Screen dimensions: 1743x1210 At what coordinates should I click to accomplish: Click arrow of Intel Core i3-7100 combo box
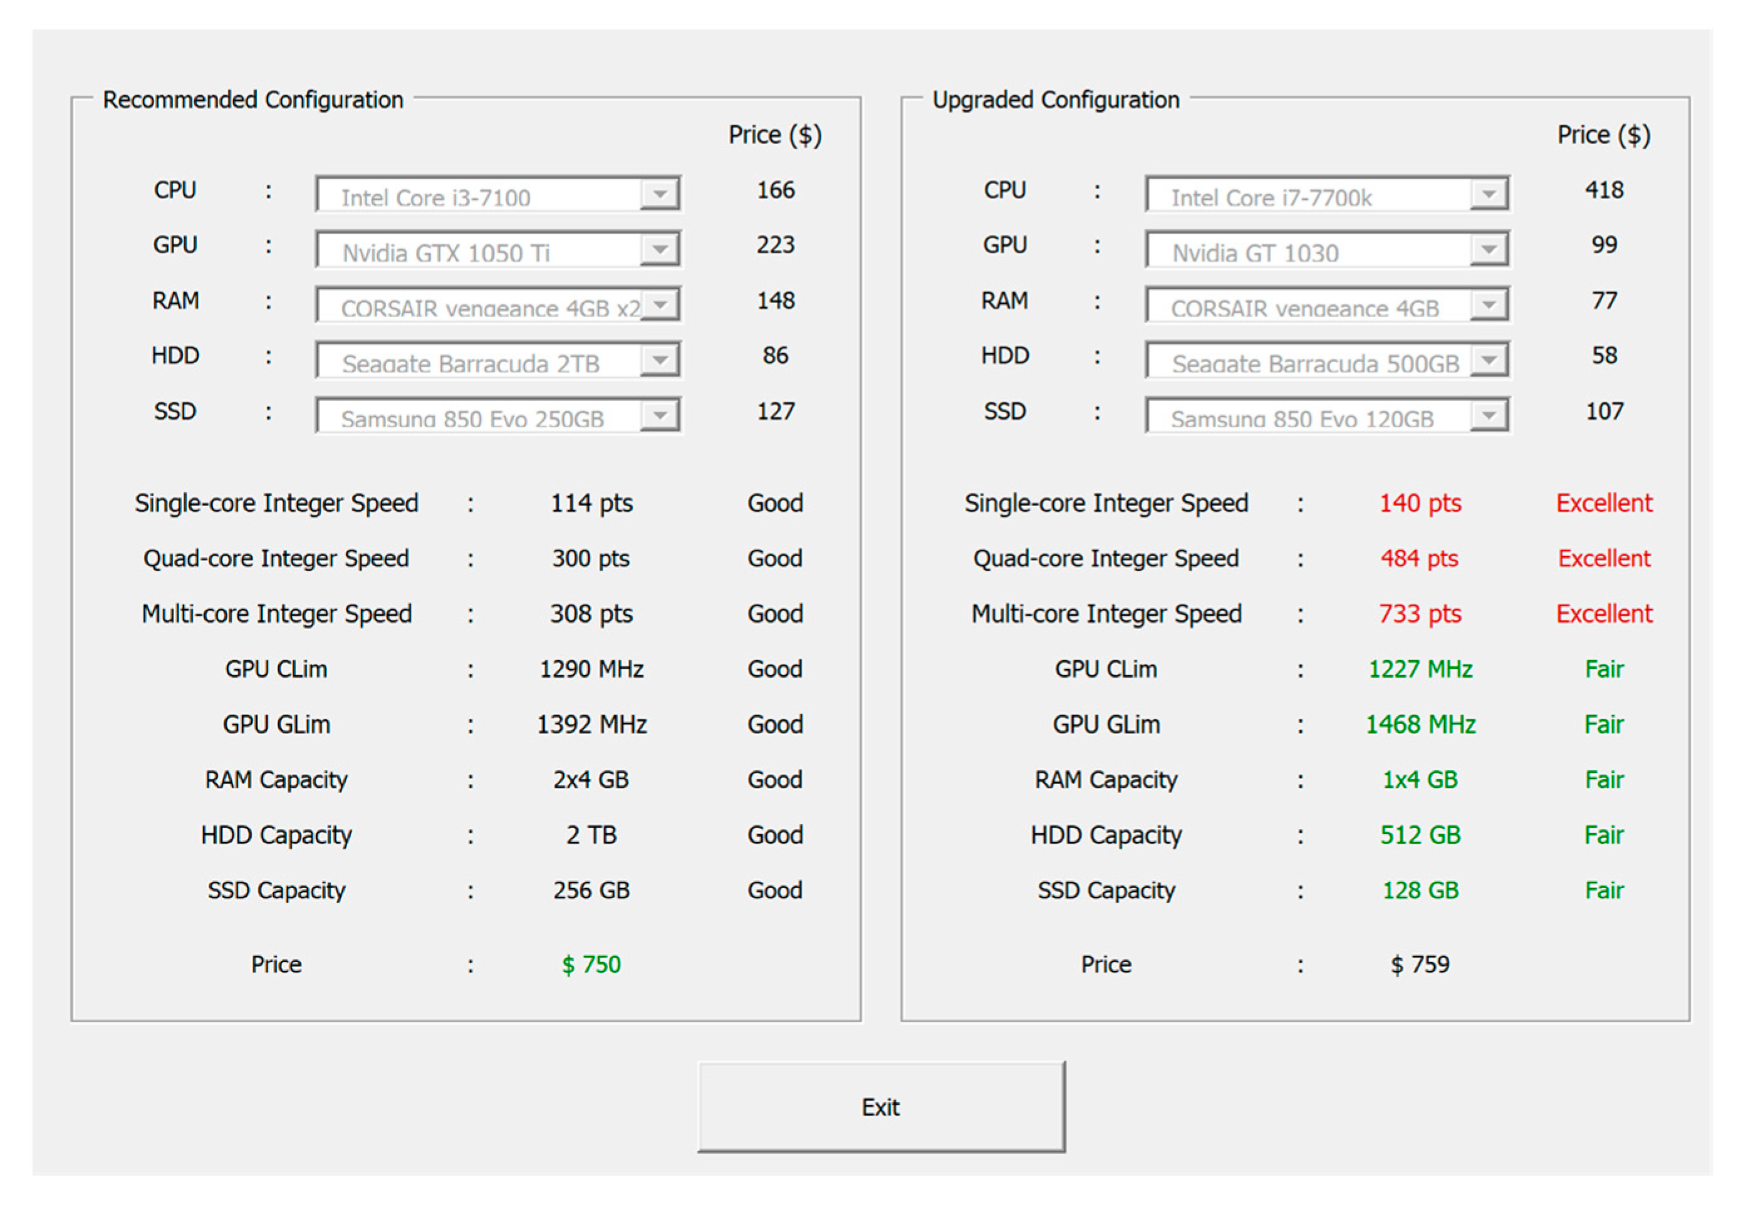[x=659, y=195]
